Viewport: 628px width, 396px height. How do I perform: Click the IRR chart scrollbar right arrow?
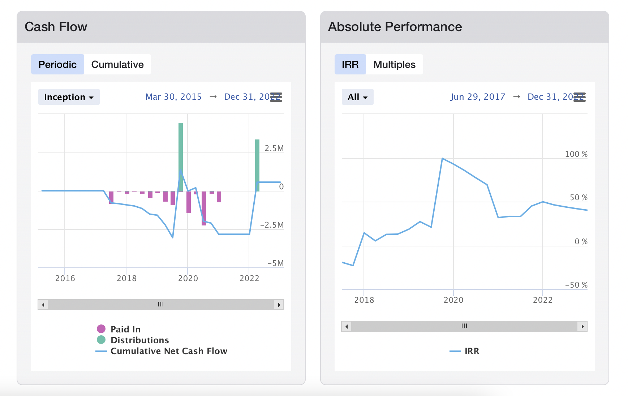[582, 326]
